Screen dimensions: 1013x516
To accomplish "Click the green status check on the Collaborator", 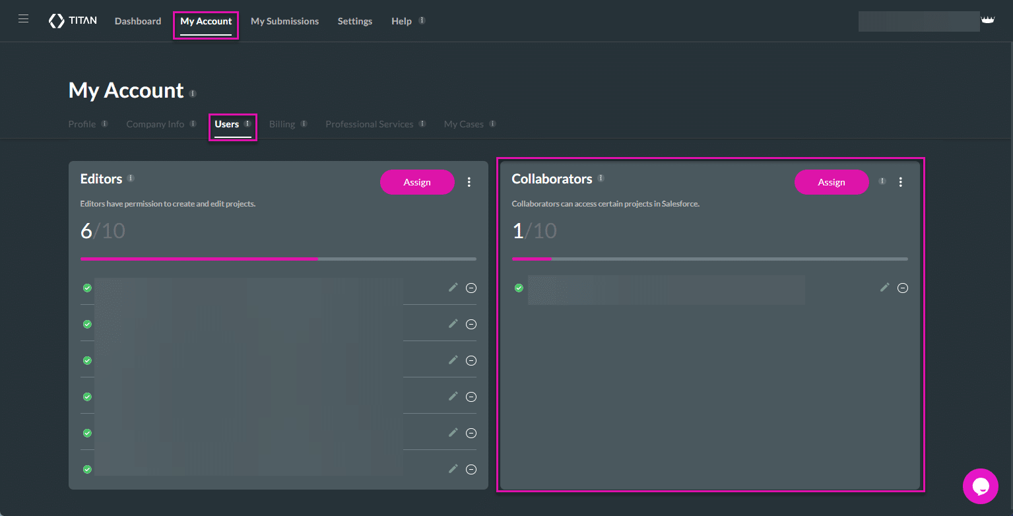I will pos(518,288).
